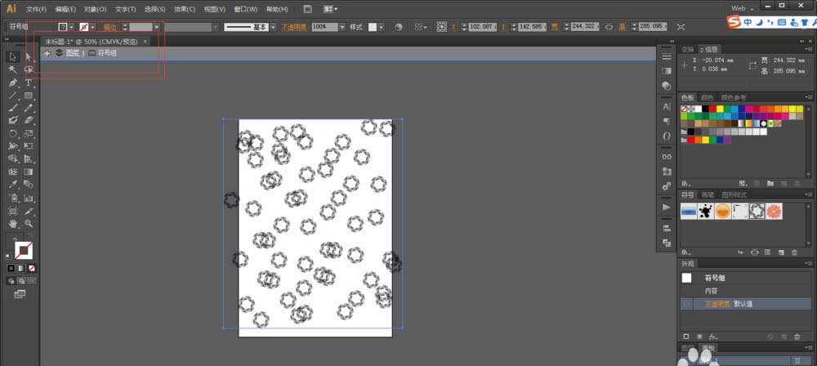Change the screen mode button

click(x=20, y=294)
